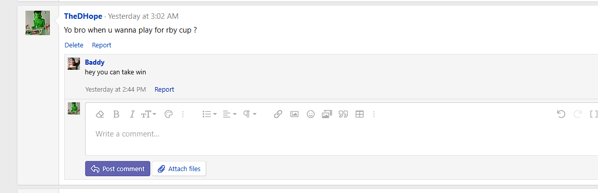
Task: Insert a table in comment
Action: click(359, 114)
